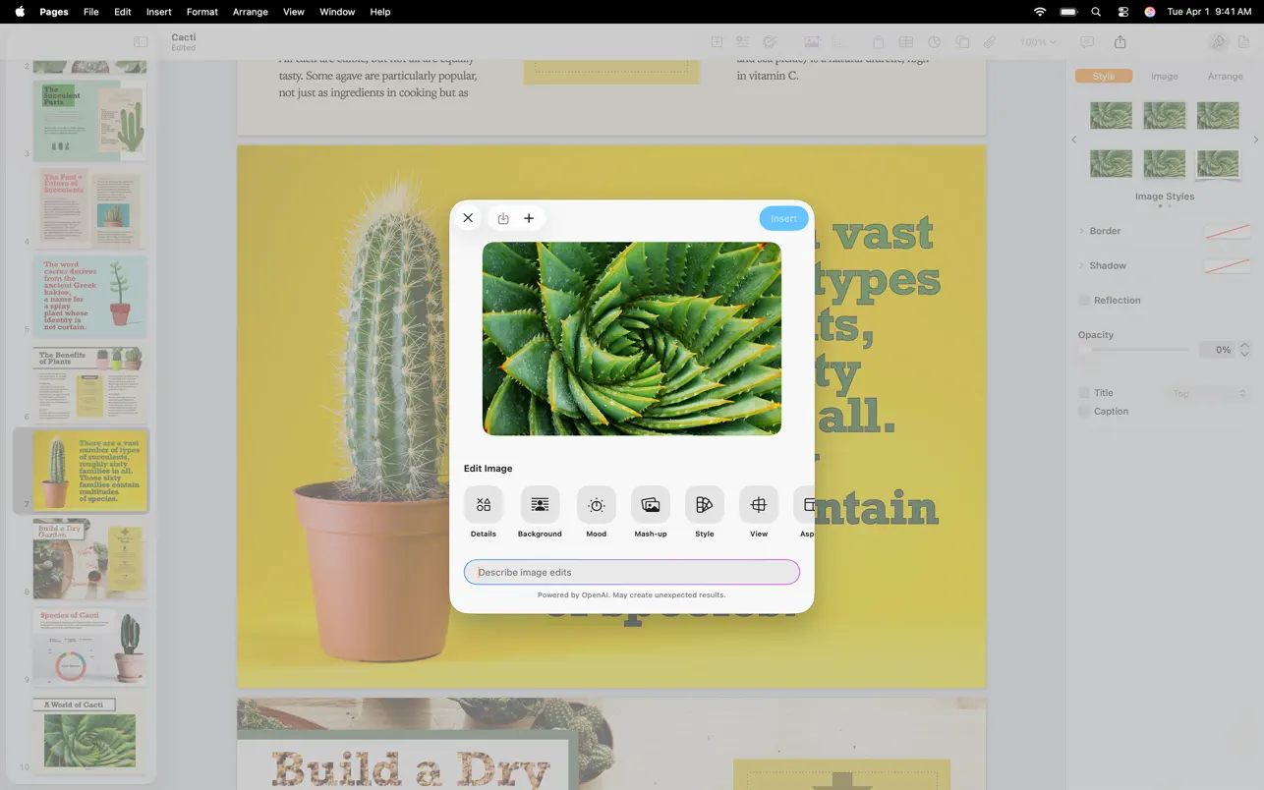
Task: Expand the Shadow section
Action: click(x=1082, y=265)
